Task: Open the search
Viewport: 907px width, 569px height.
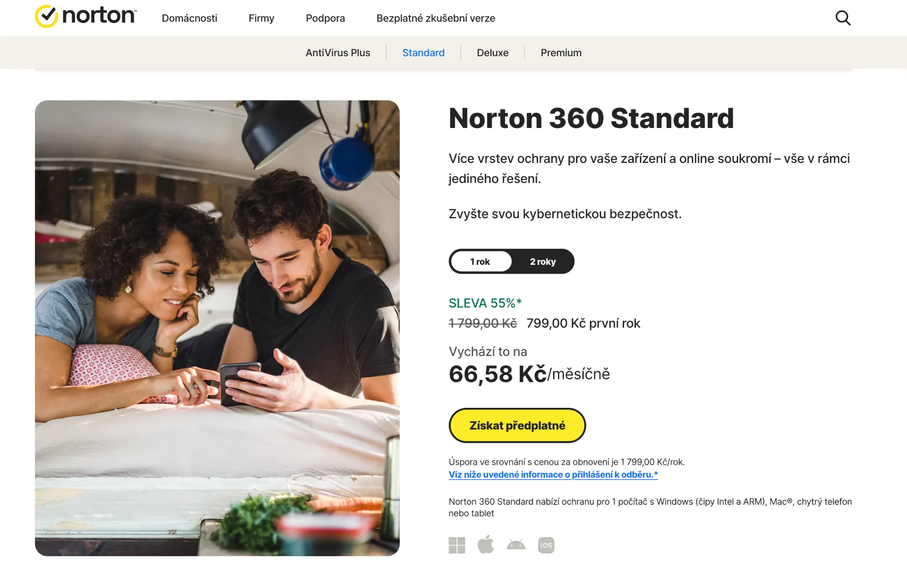Action: pos(843,18)
